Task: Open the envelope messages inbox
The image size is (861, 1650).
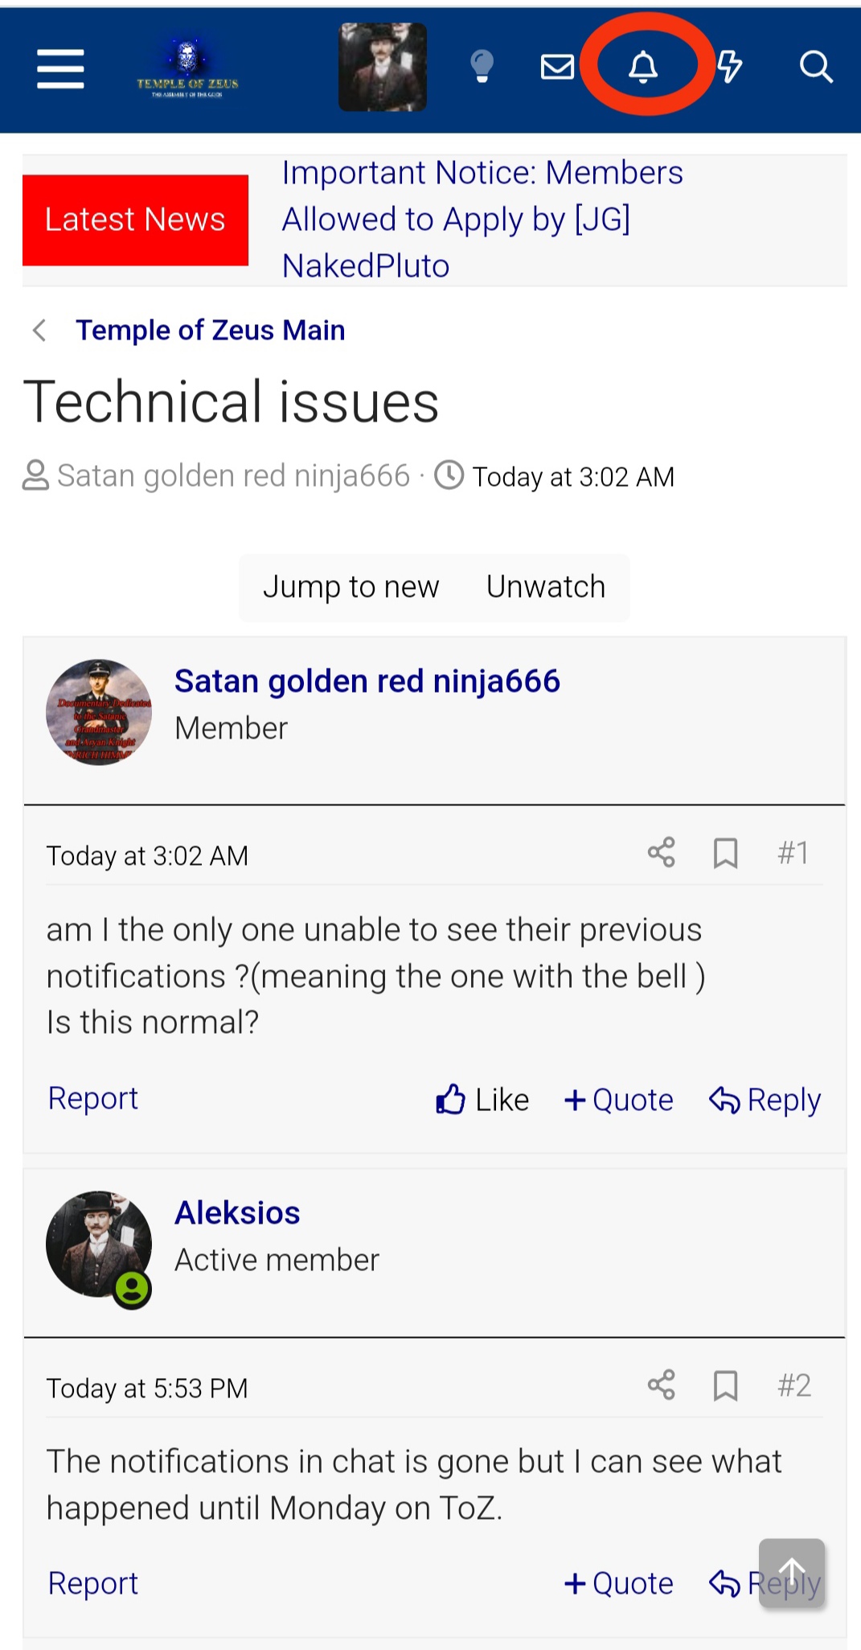Action: tap(557, 67)
